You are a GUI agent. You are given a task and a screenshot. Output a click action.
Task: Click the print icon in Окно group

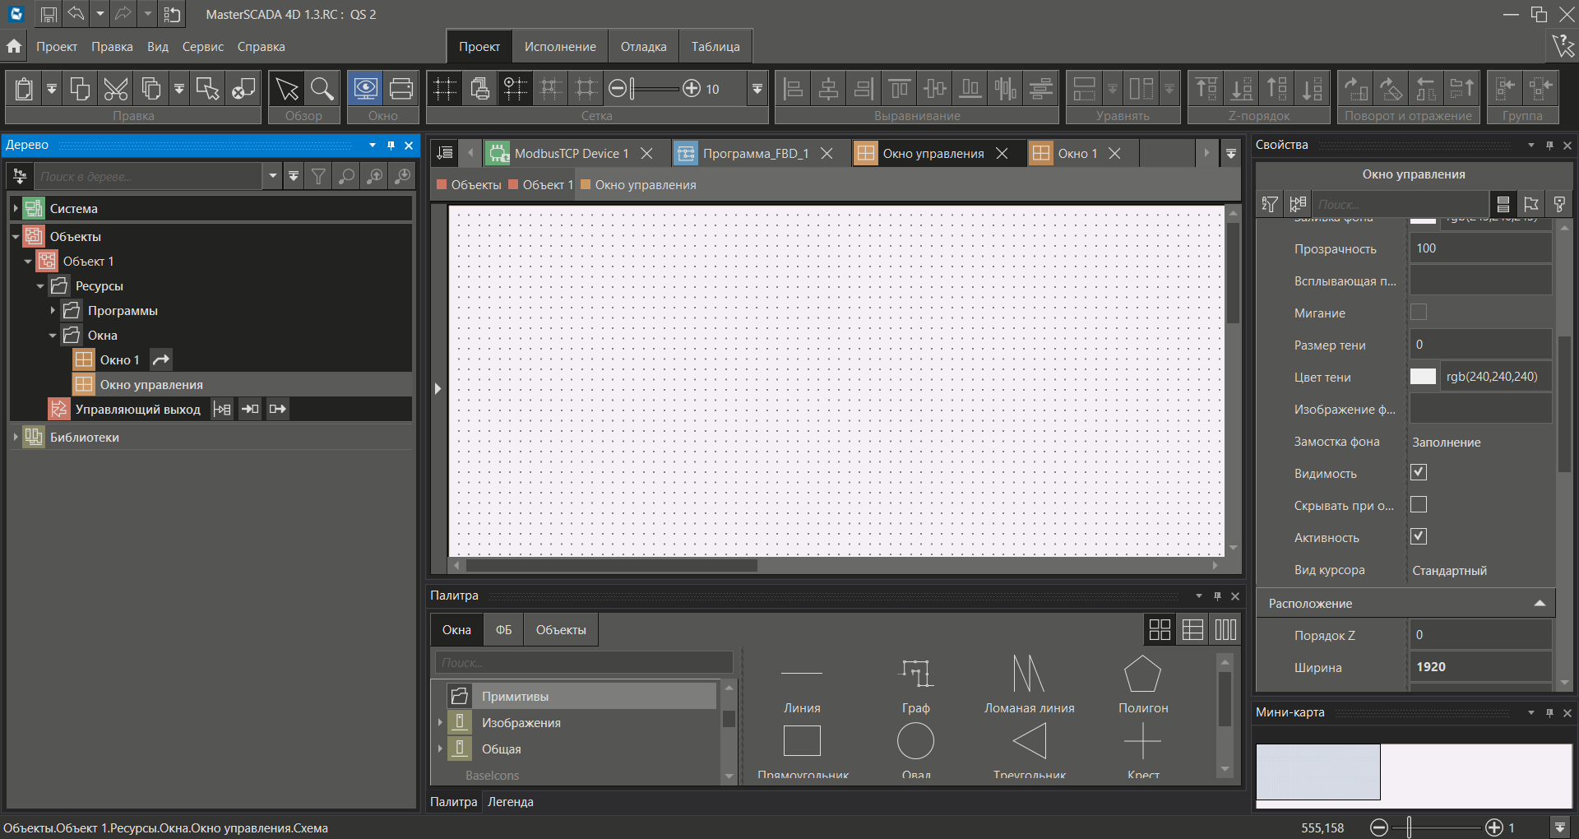point(401,89)
